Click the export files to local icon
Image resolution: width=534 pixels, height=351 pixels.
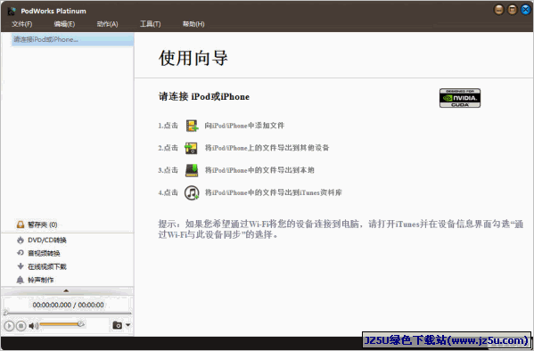click(192, 170)
